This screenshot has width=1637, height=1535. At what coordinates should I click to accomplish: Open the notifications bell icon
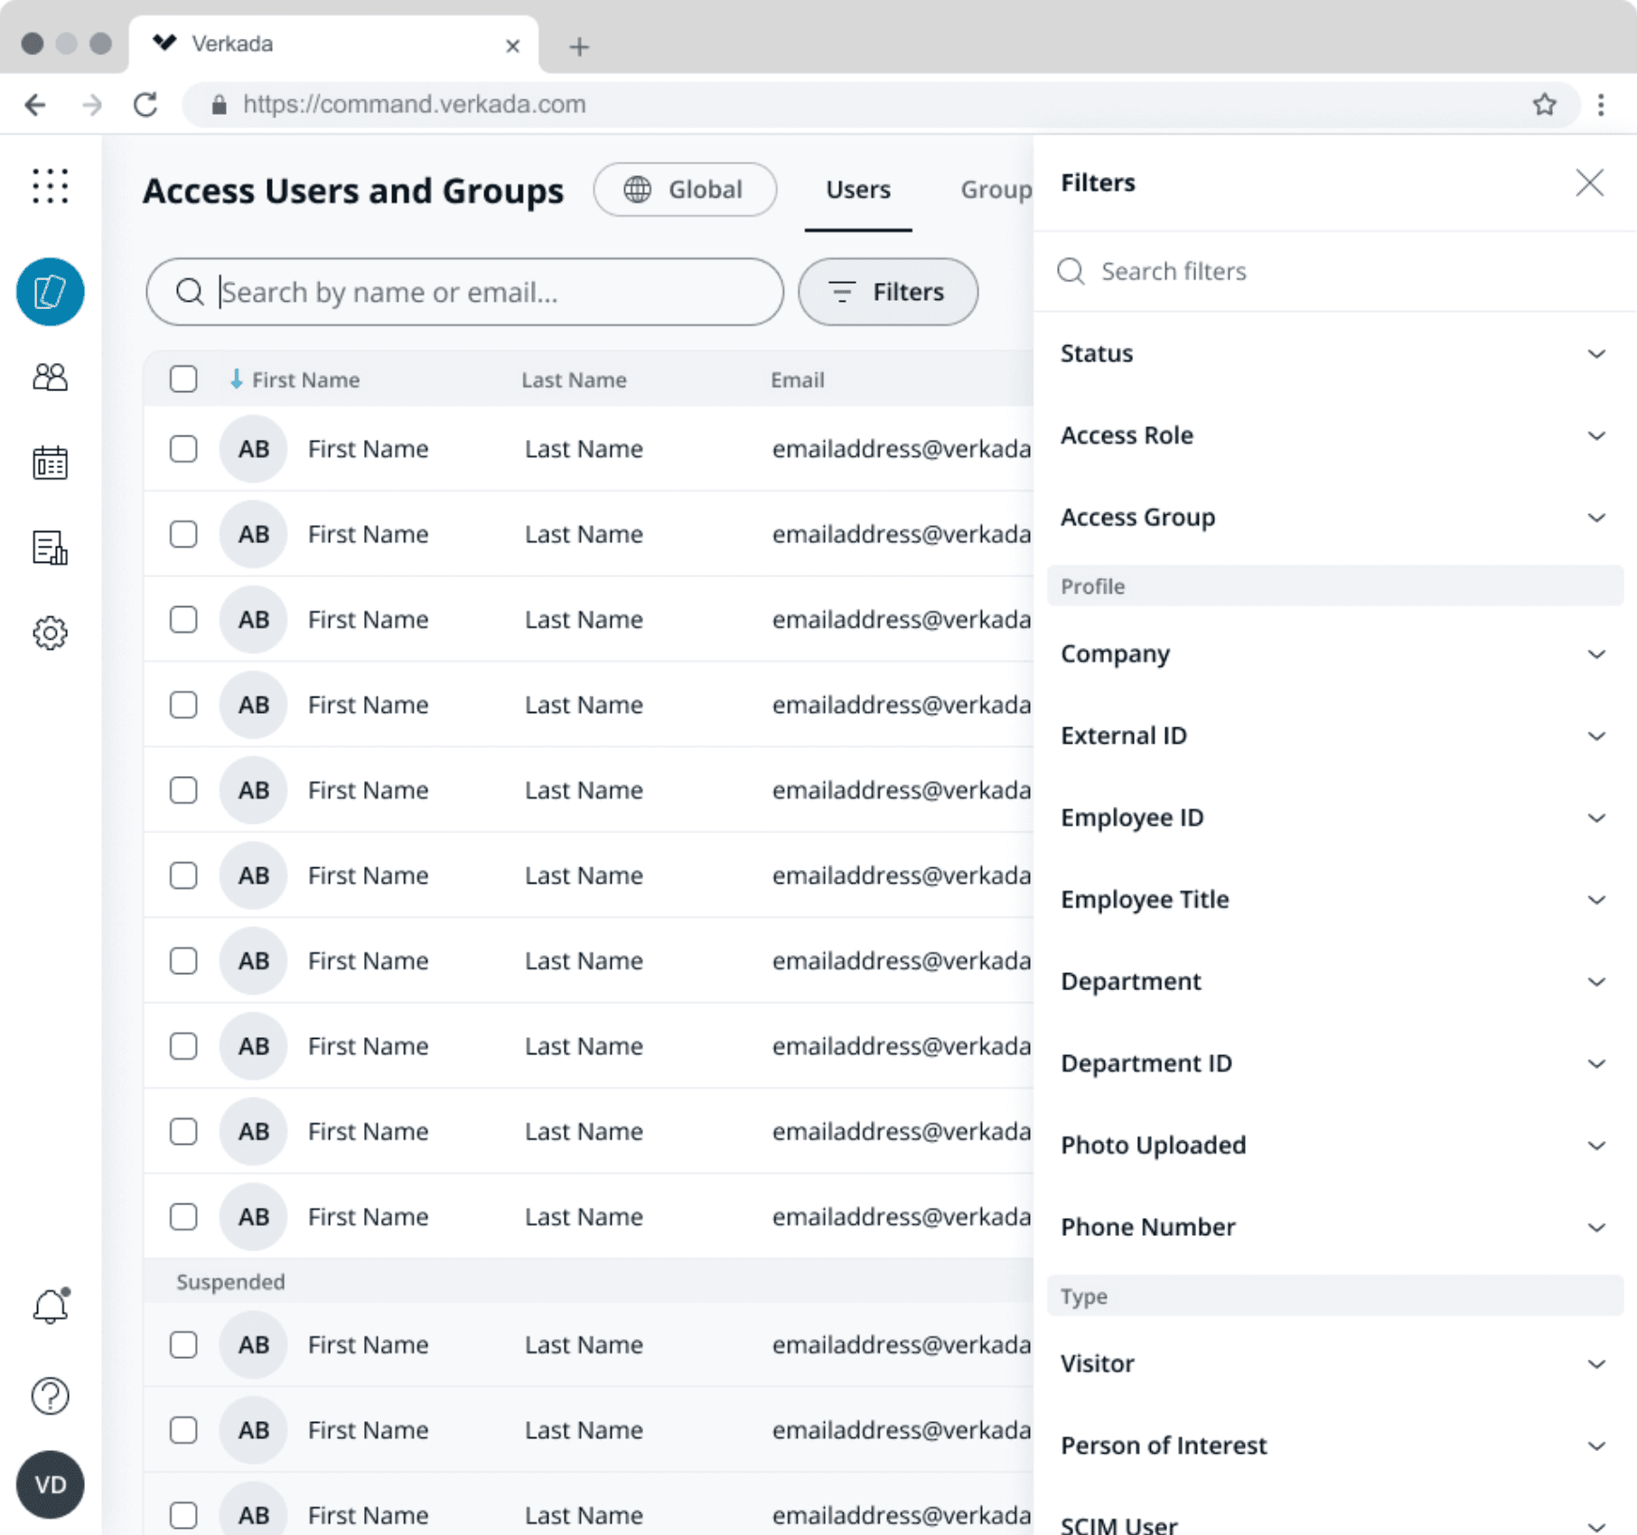point(50,1305)
